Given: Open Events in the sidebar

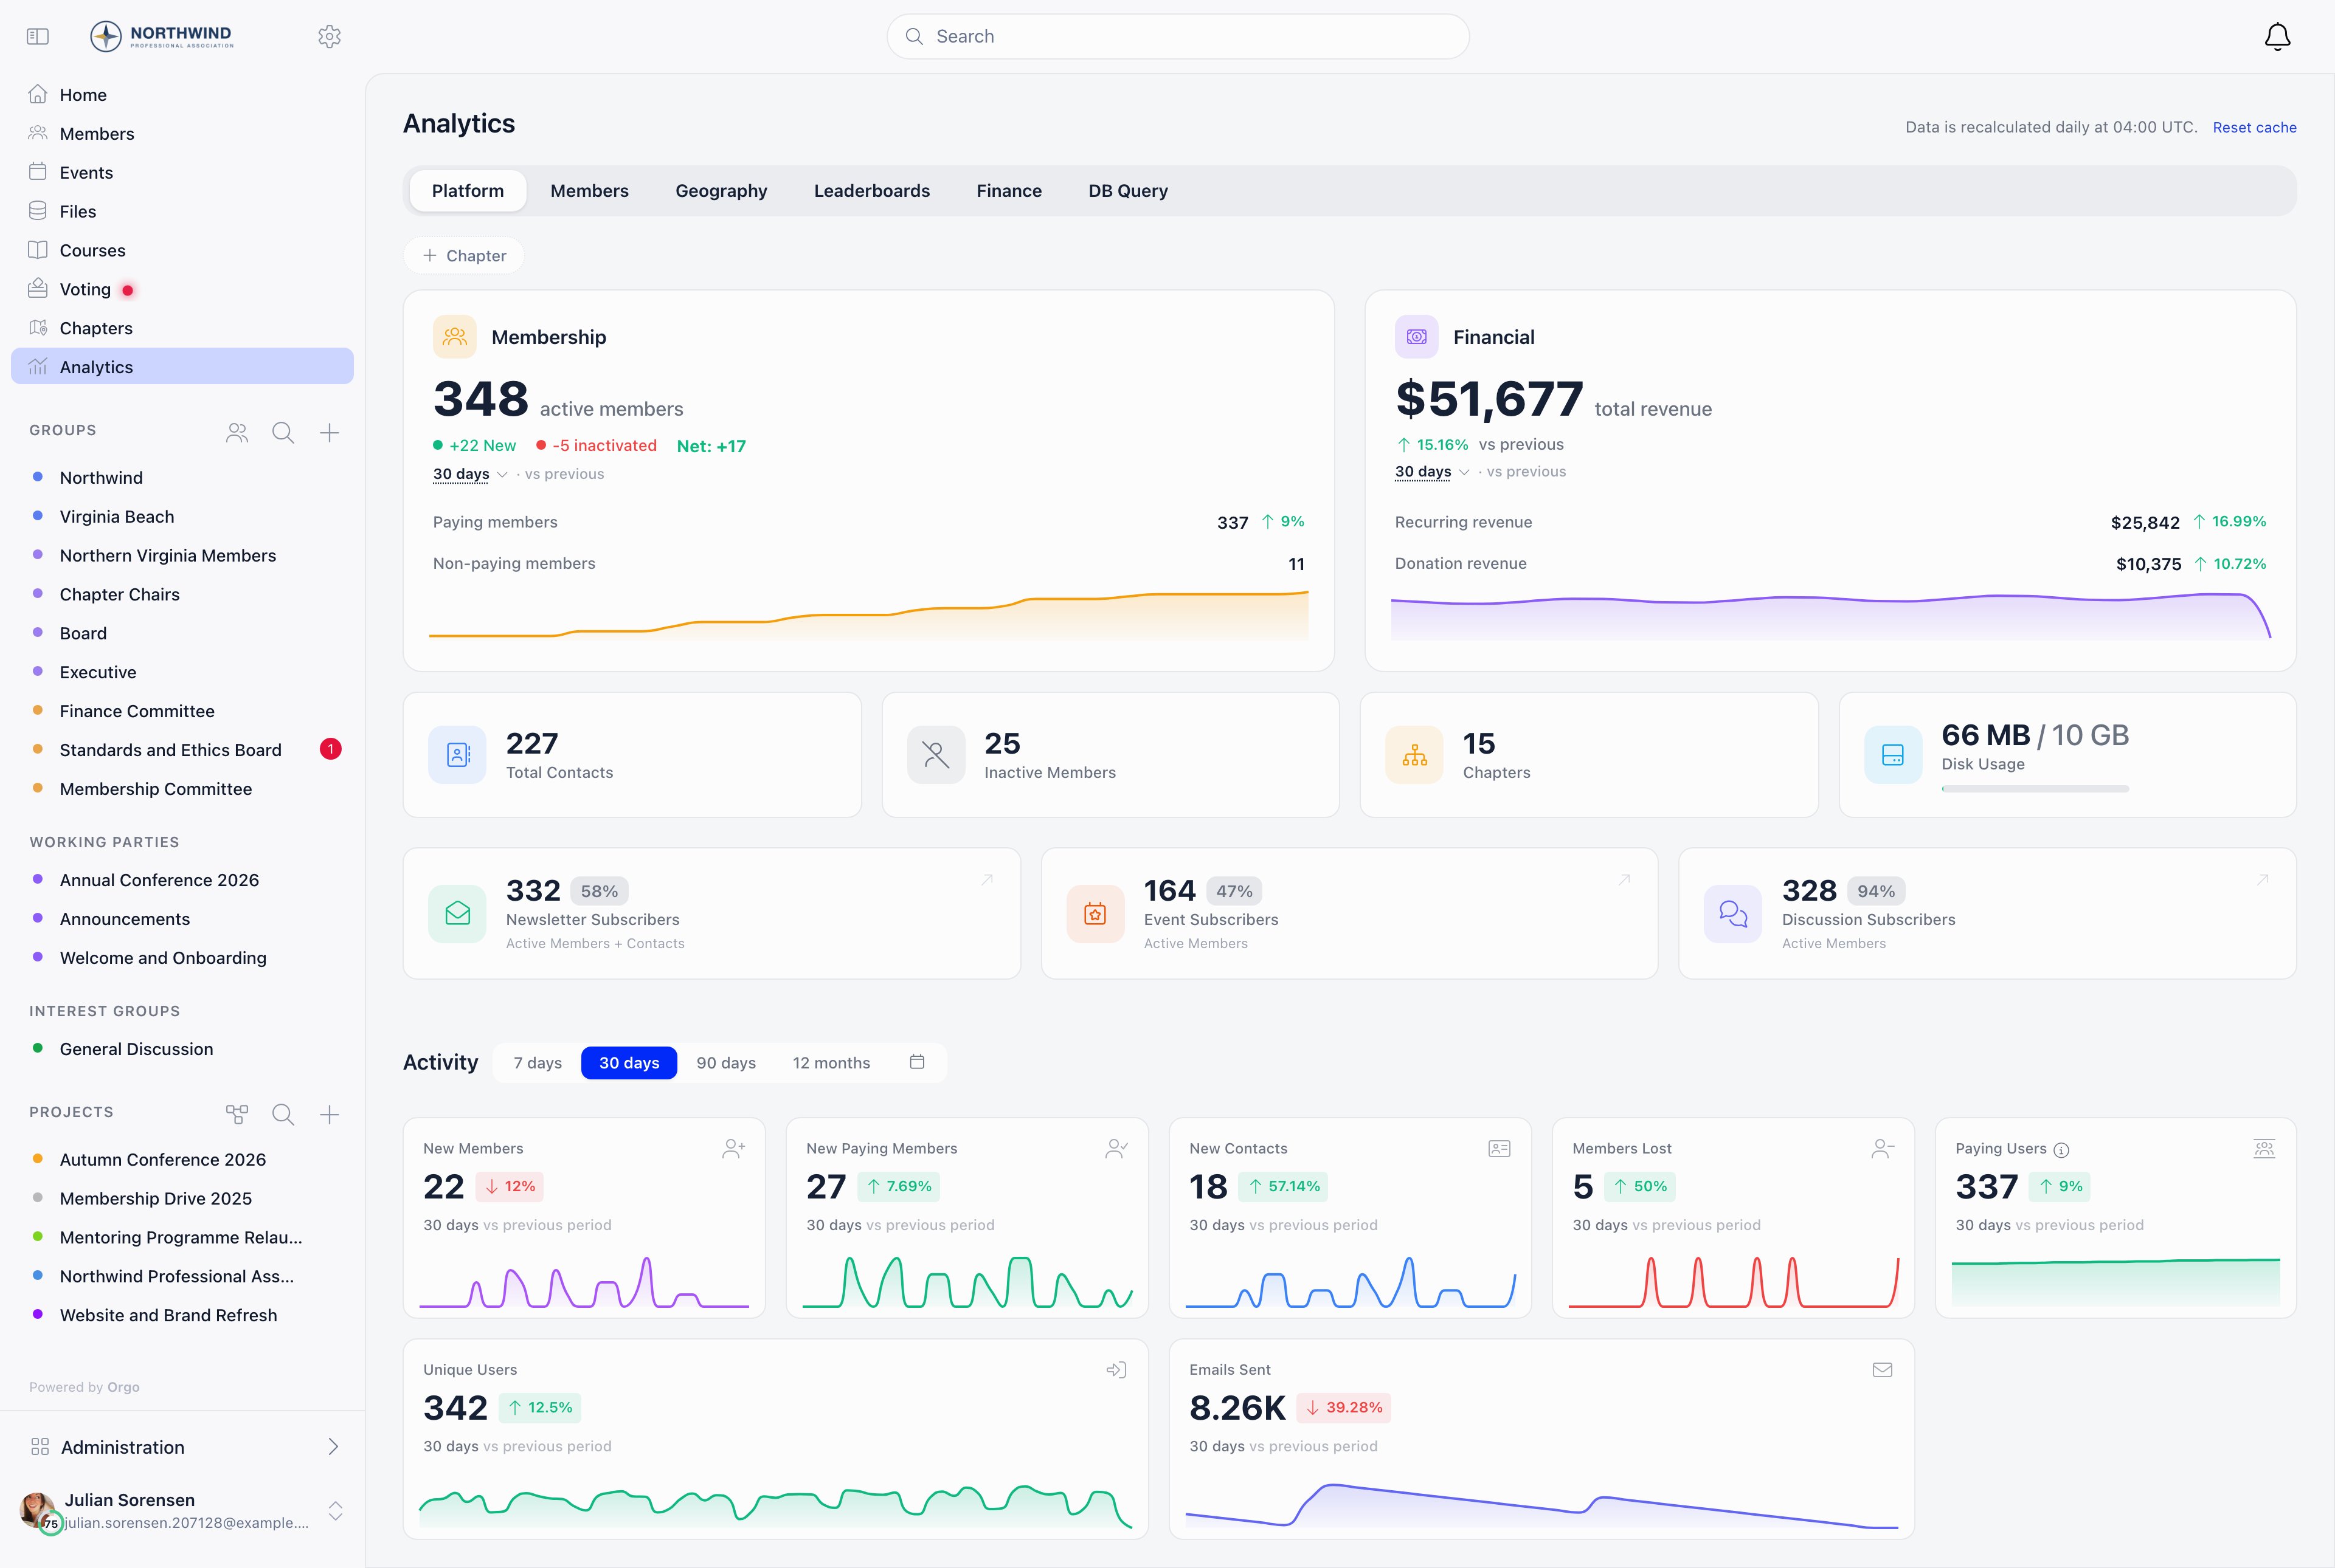Looking at the screenshot, I should 183,172.
